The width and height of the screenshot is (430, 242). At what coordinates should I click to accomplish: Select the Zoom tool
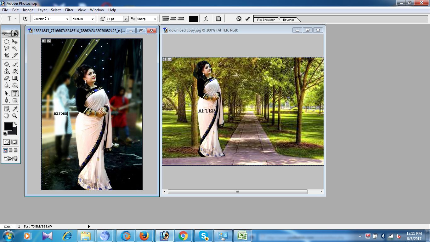coord(14,116)
